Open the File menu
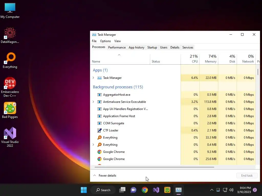This screenshot has height=196, width=262. point(94,41)
